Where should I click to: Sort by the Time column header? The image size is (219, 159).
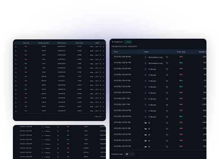point(116,52)
